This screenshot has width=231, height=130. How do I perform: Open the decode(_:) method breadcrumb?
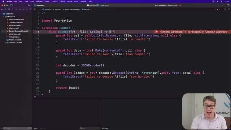pos(87,9)
